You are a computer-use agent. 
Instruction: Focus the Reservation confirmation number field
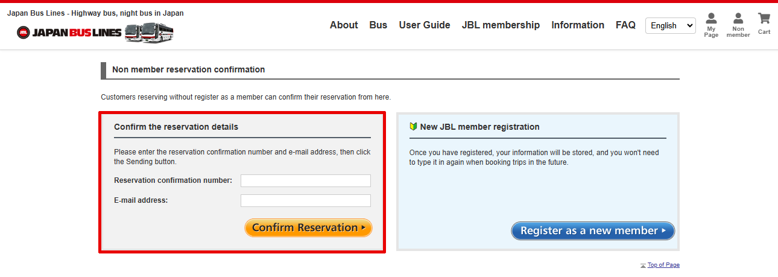coord(305,180)
